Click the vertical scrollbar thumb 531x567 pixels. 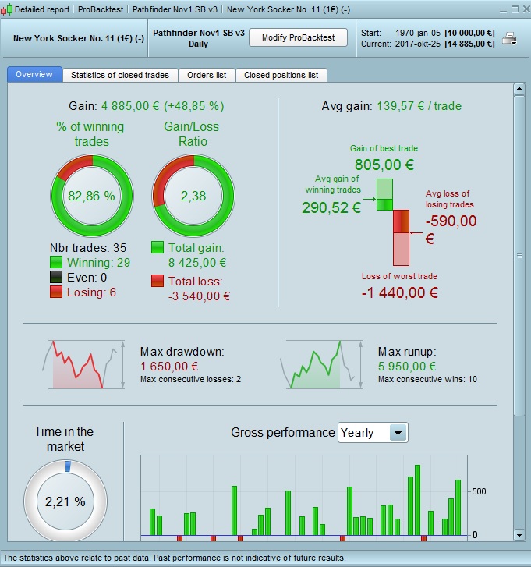pos(519,256)
